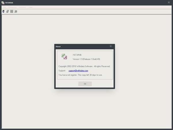Click the Version 1.9 (Release 1 Build 49) text
The image size is (173, 130).
click(86, 59)
